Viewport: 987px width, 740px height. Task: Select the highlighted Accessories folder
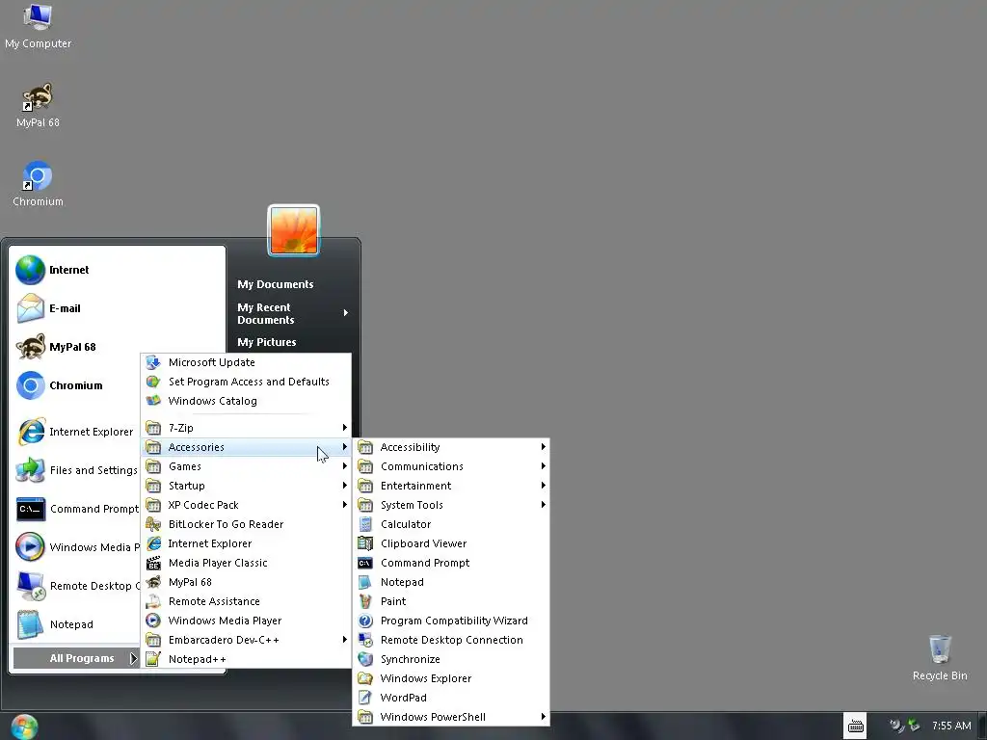246,447
